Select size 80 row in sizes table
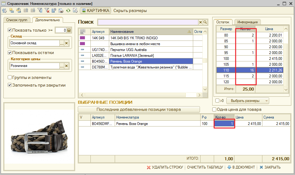The height and width of the screenshot is (175, 295). click(250, 35)
